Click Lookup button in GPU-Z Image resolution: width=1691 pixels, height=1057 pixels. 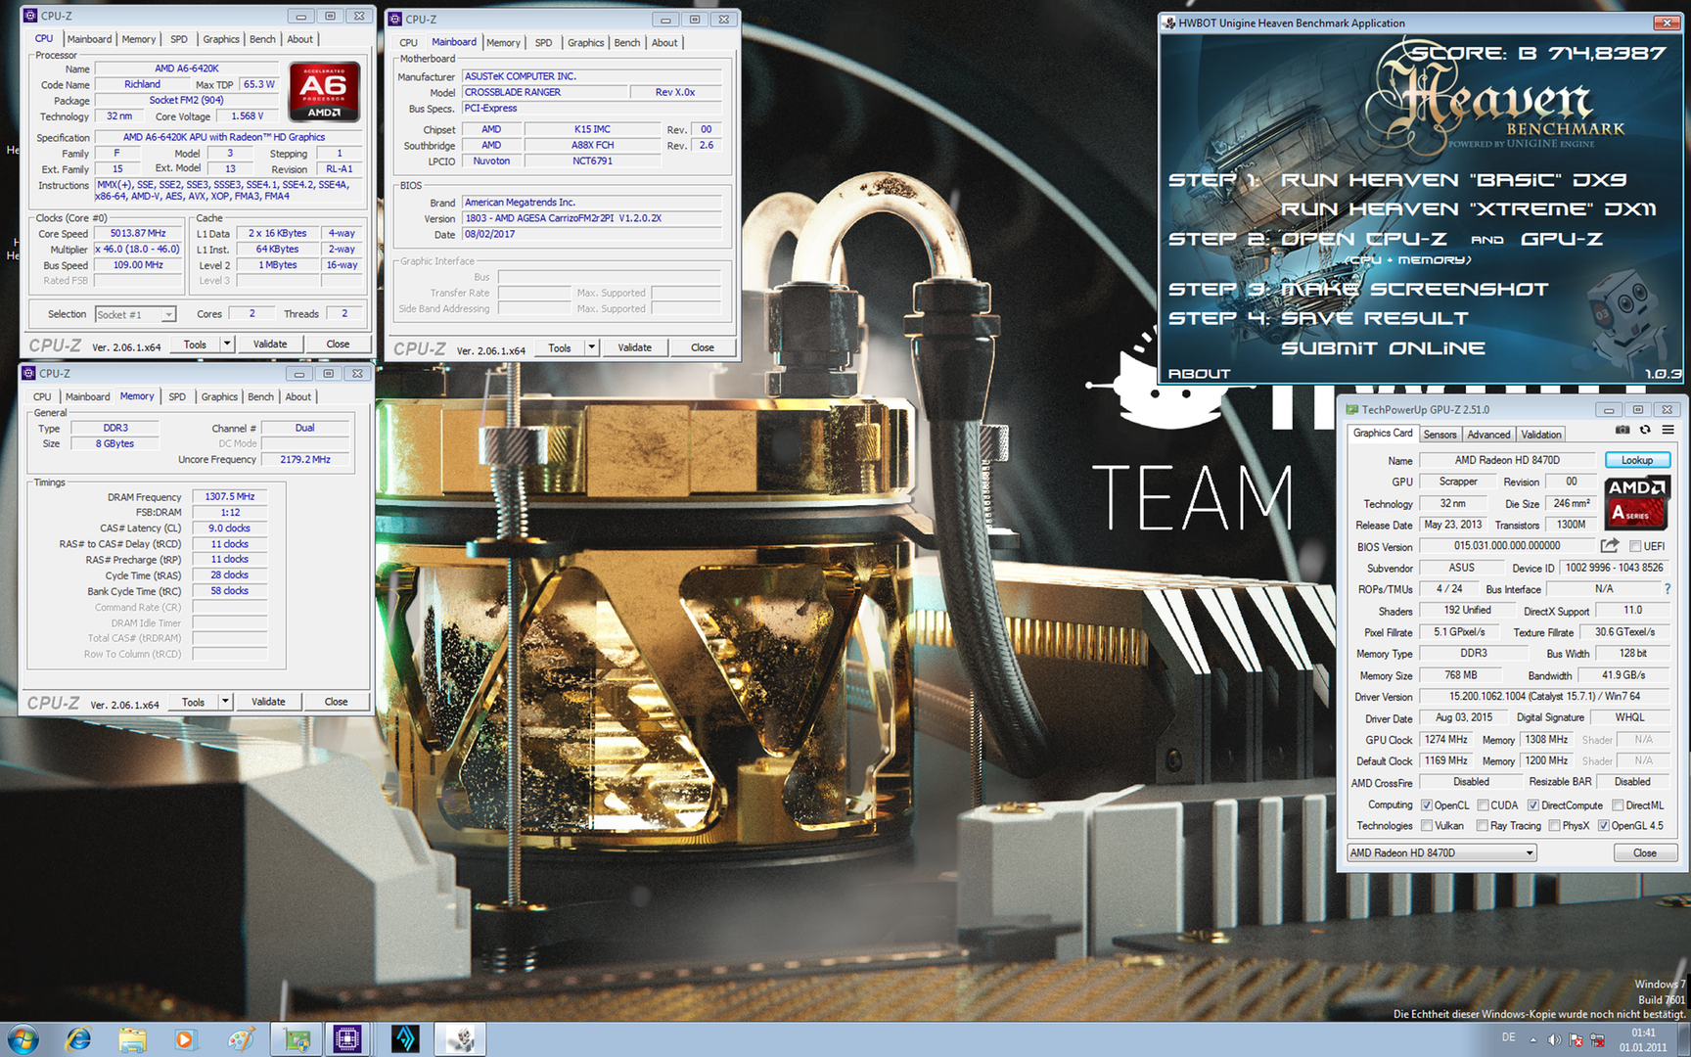point(1637,460)
